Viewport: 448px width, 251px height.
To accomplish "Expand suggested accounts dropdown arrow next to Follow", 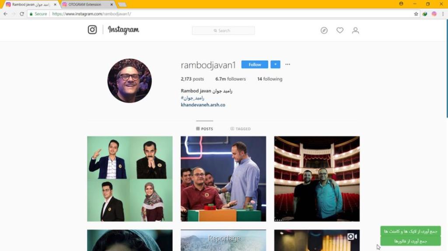I will tap(276, 65).
